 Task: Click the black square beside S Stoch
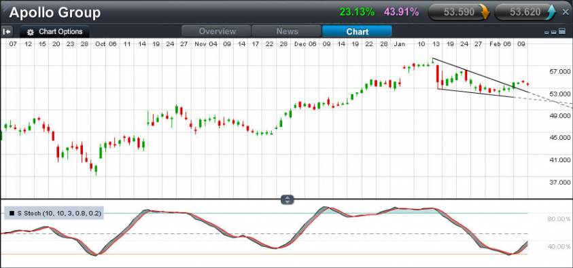point(12,213)
